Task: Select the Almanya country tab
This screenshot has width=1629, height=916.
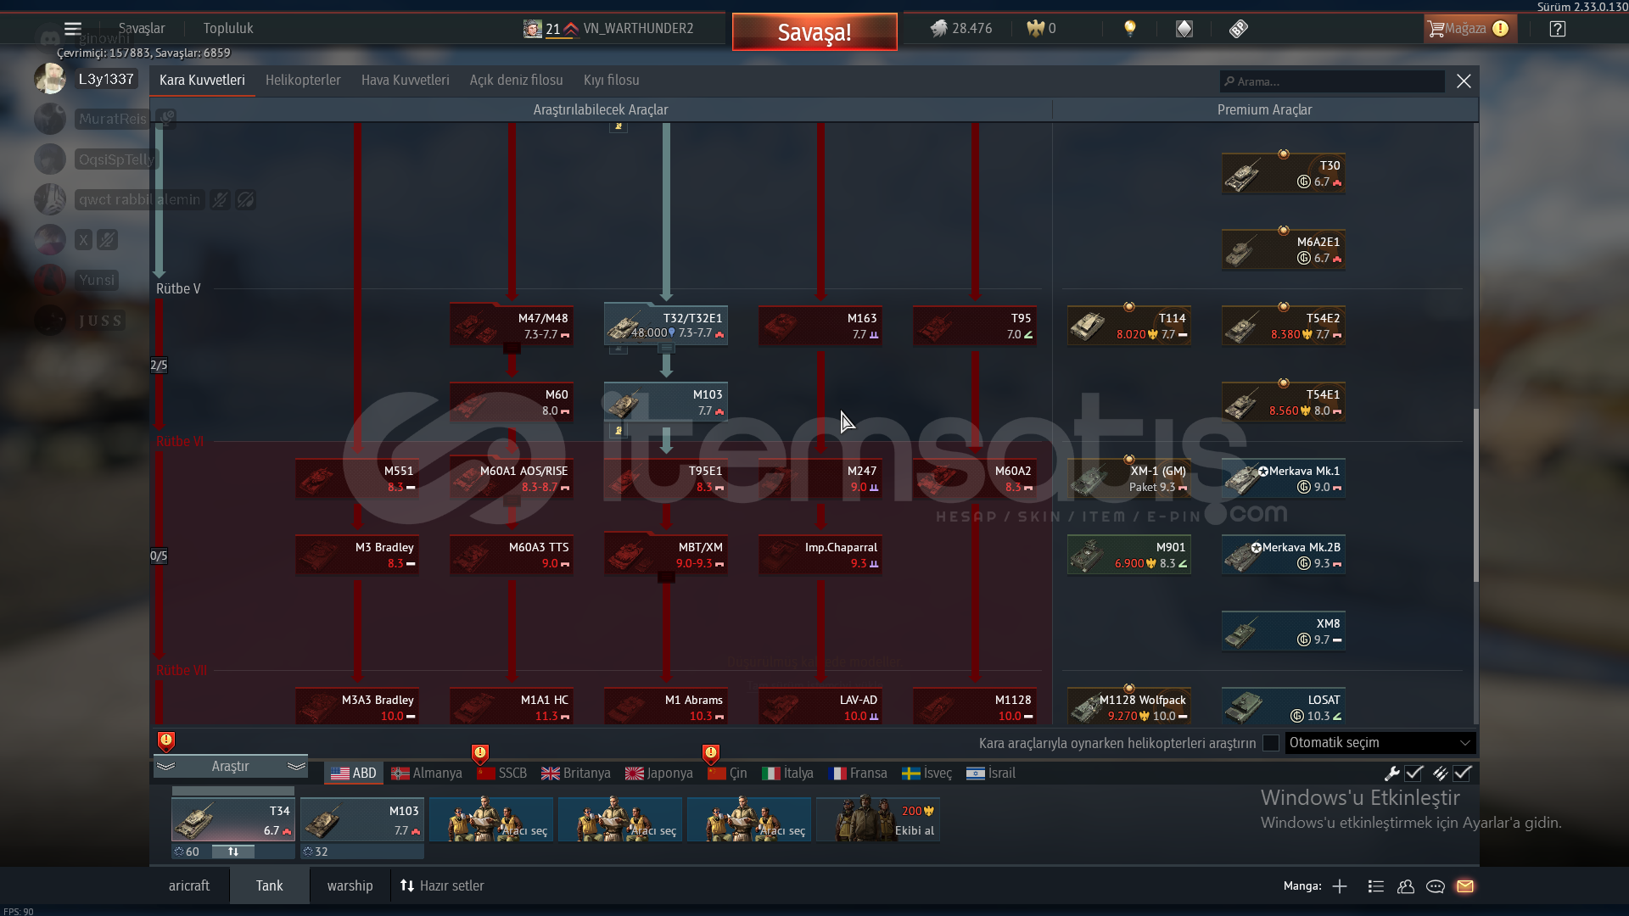Action: click(x=427, y=774)
